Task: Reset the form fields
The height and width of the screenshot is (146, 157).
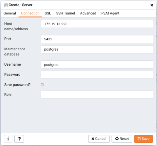Action: click(x=122, y=139)
